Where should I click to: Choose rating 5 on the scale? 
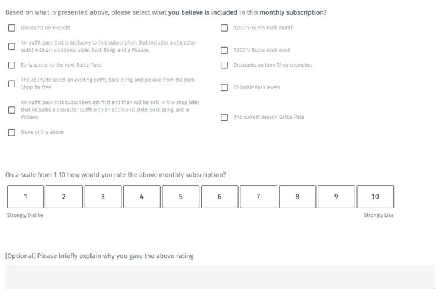(180, 196)
